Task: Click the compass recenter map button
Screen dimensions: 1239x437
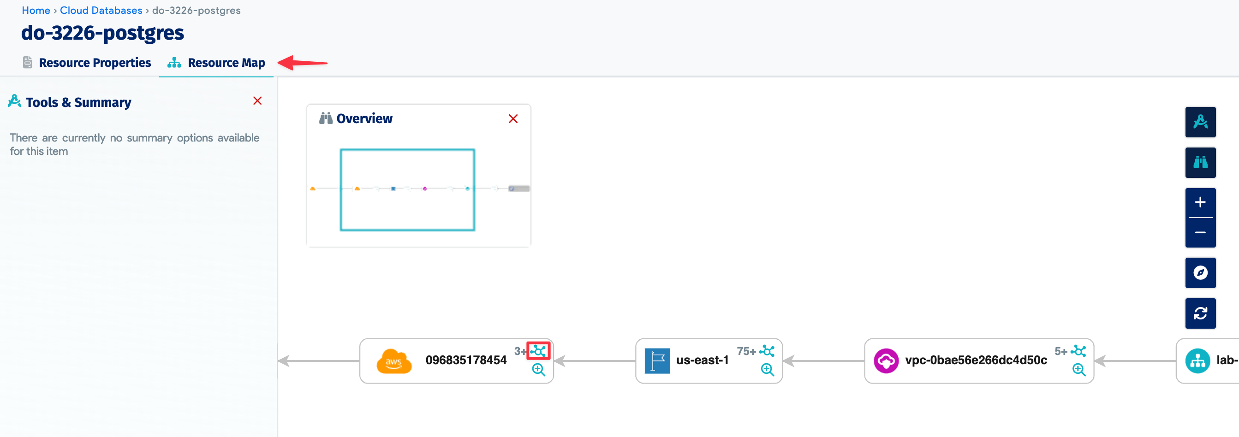Action: 1200,272
